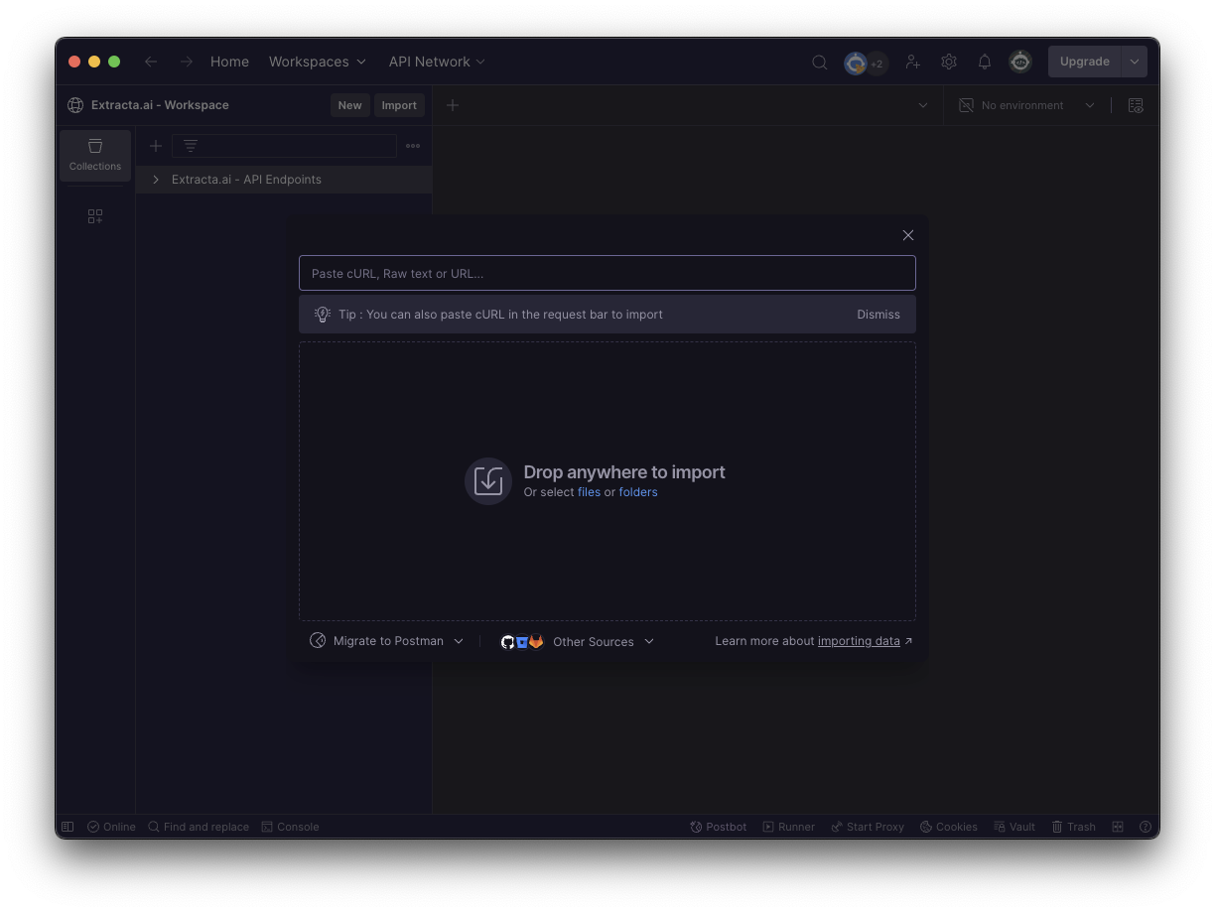Expand the Upgrade button arrow

coord(1135,62)
